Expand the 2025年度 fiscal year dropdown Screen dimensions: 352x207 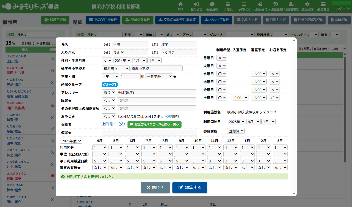71,141
